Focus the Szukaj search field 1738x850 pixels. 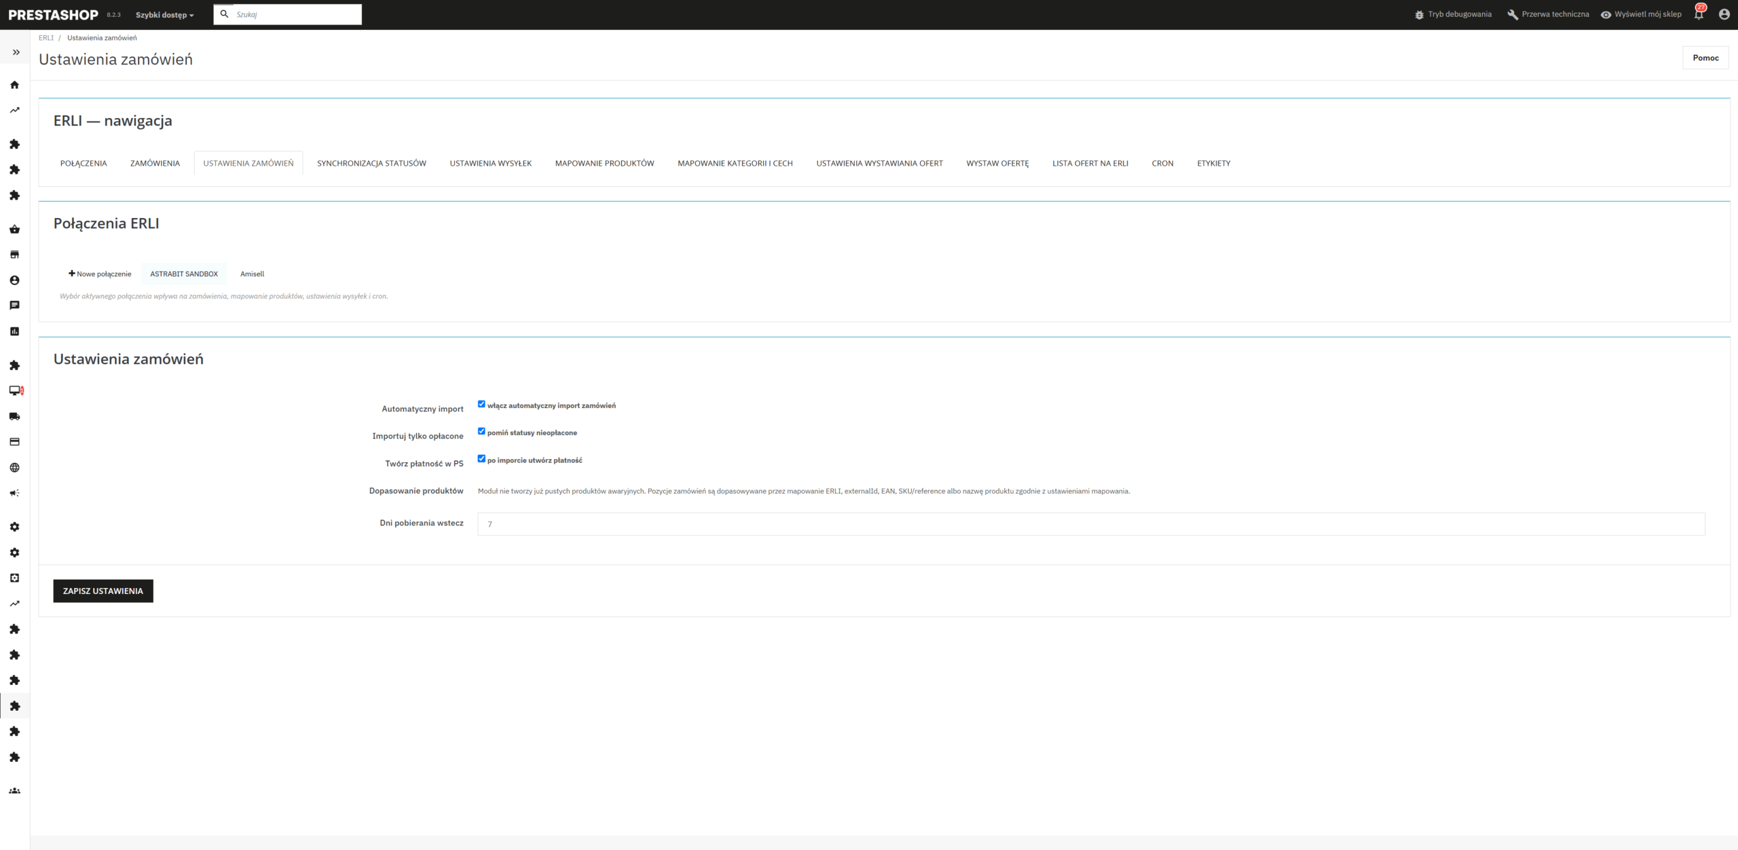(x=288, y=14)
